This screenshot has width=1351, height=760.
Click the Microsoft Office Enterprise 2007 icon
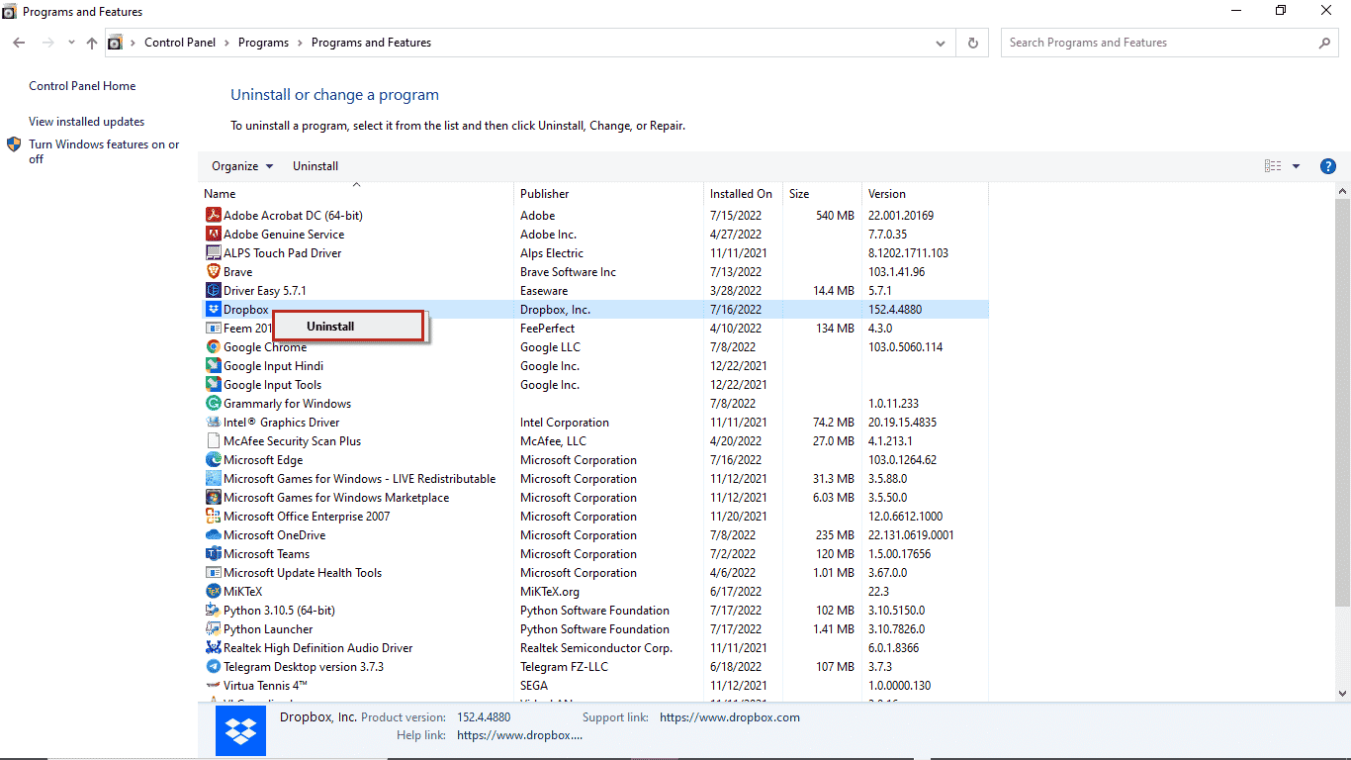click(213, 516)
